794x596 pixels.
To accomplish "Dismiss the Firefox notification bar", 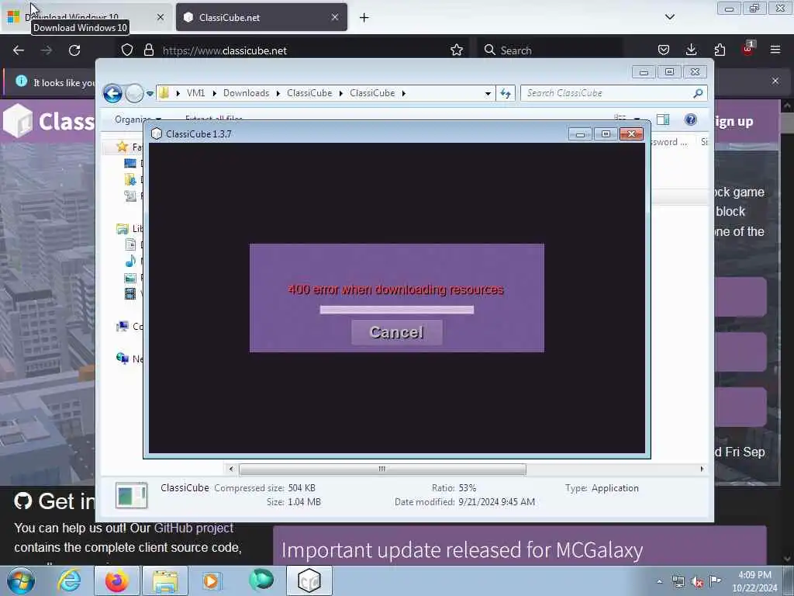I will click(x=775, y=81).
